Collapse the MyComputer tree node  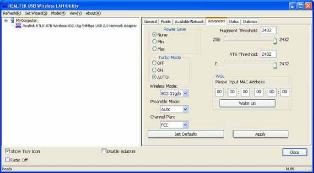6,20
